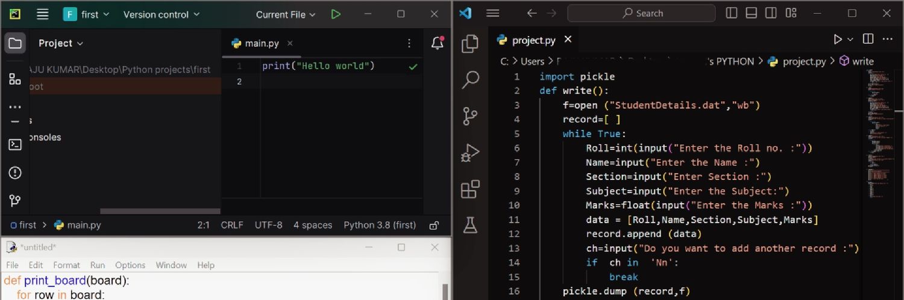904x300 pixels.
Task: Open VS Code Testing flask view
Action: click(470, 225)
